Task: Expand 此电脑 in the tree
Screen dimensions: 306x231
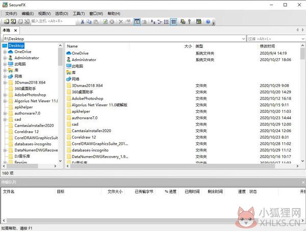Action: click(x=5, y=64)
